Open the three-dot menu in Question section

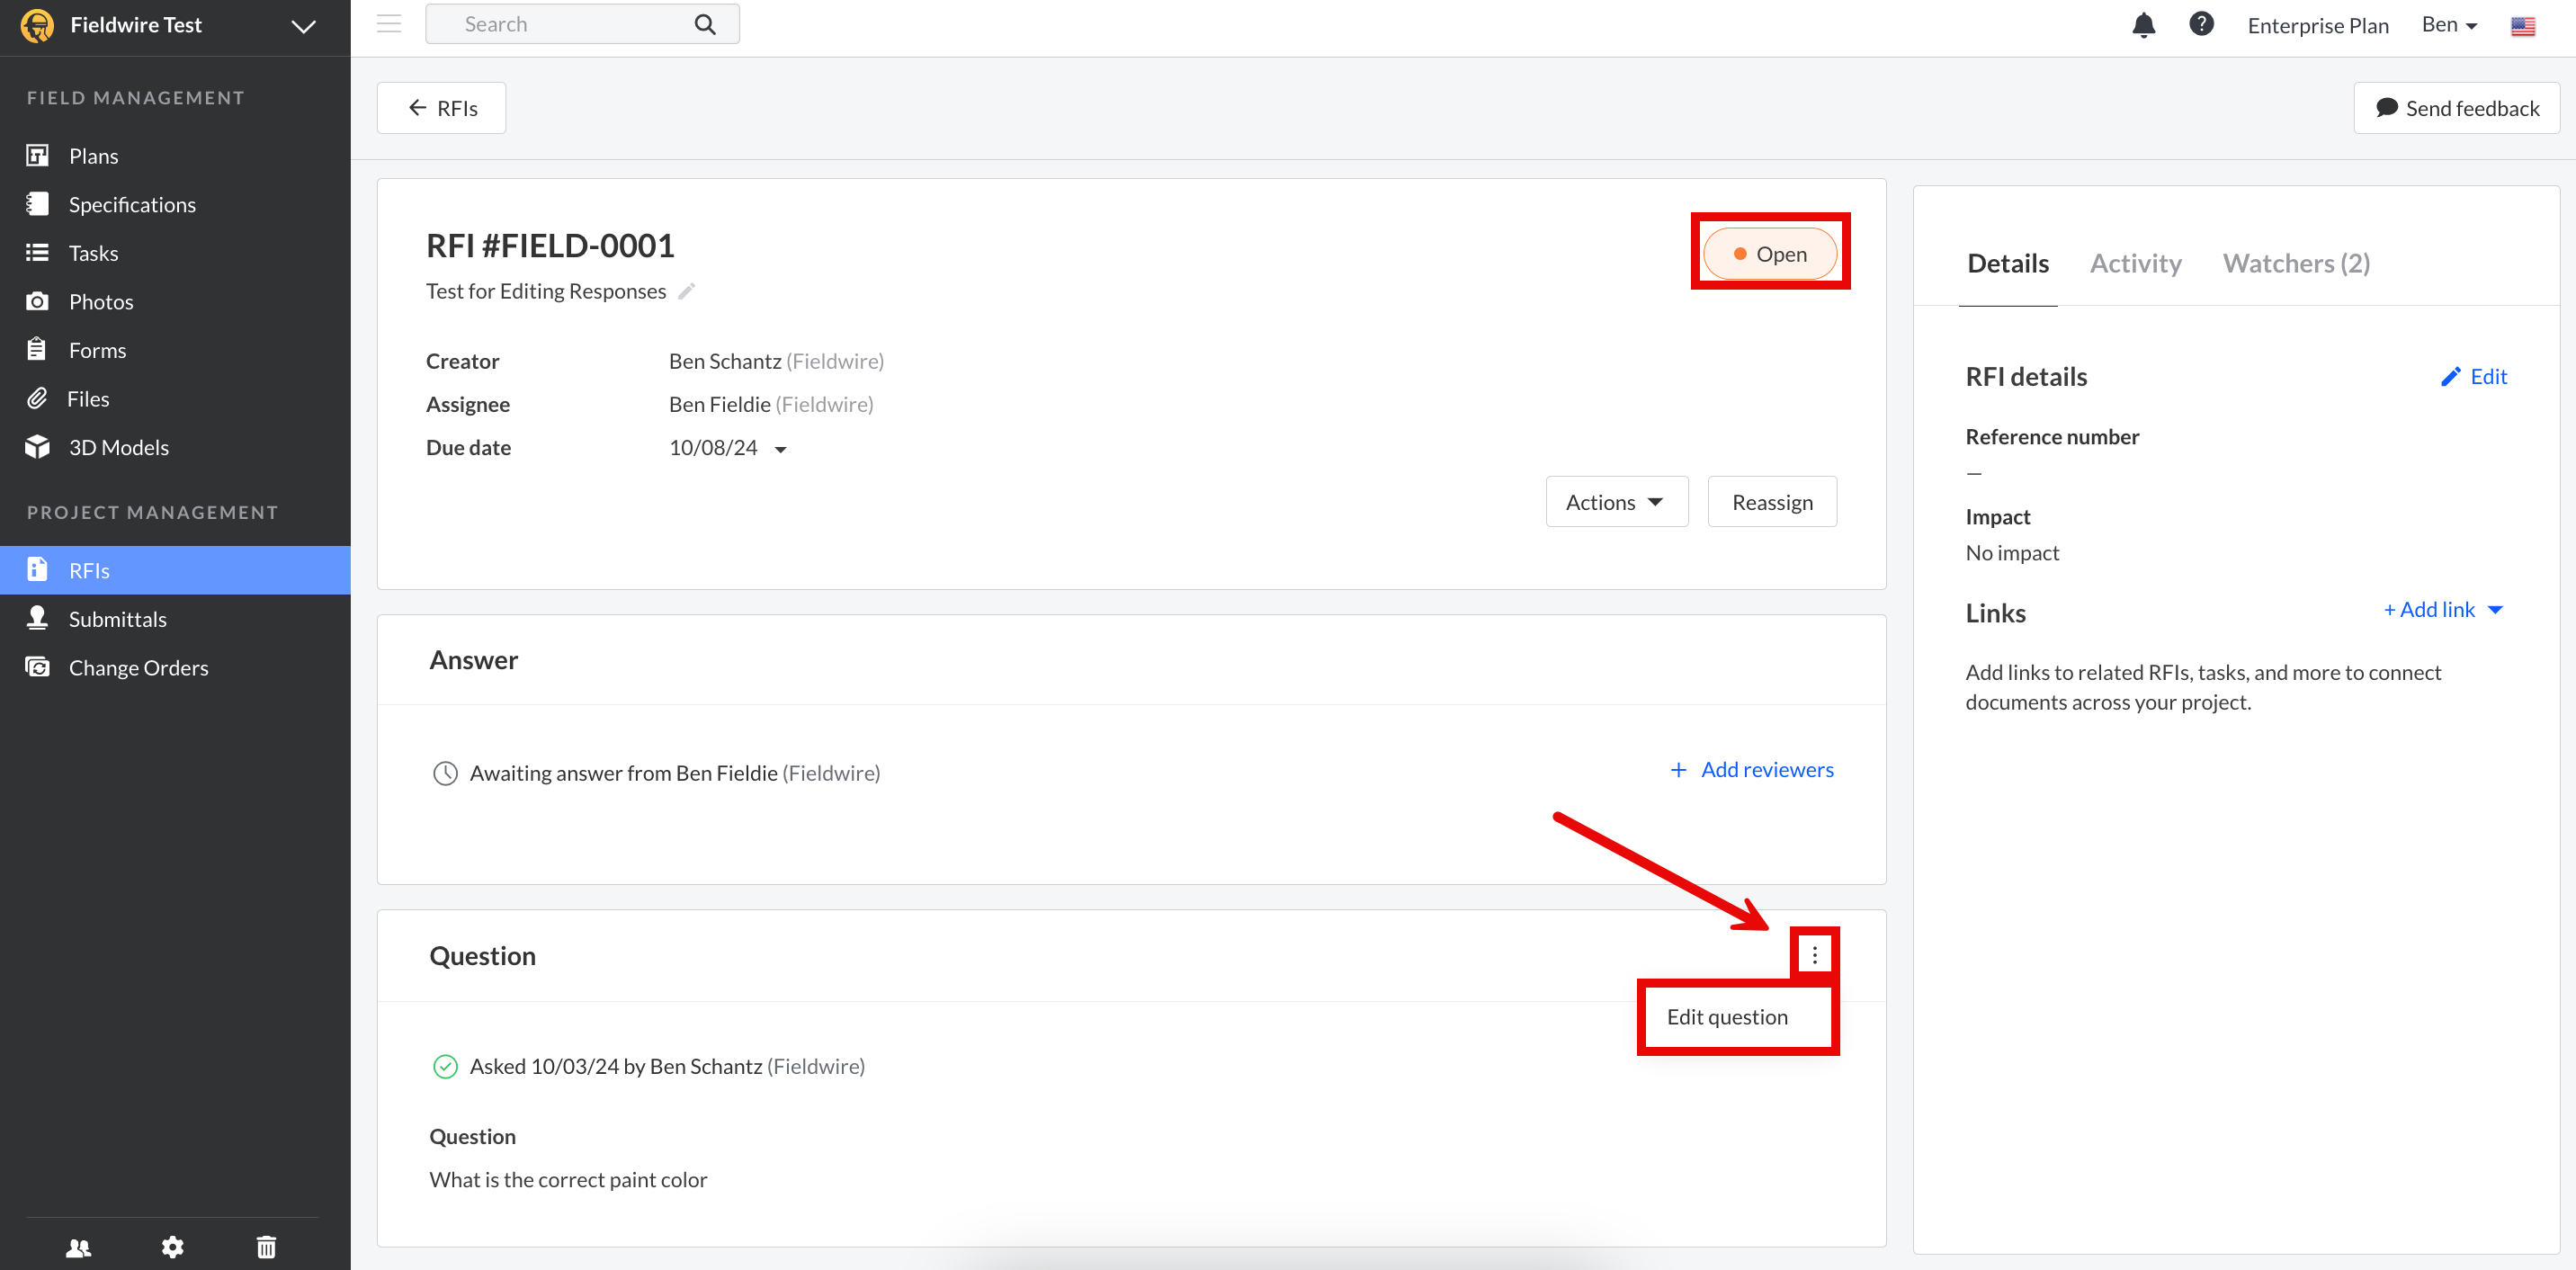click(x=1814, y=955)
